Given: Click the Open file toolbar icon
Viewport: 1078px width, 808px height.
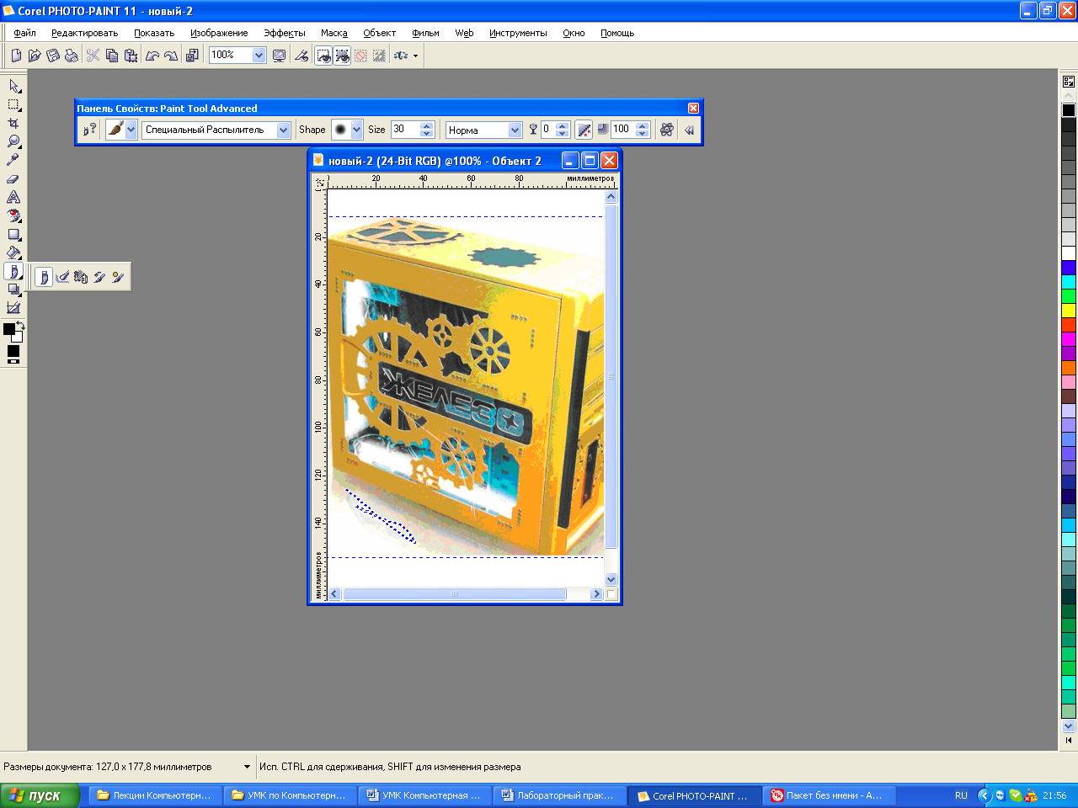Looking at the screenshot, I should point(35,56).
